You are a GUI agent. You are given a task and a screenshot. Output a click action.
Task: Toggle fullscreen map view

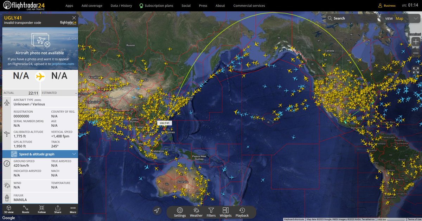(x=416, y=70)
